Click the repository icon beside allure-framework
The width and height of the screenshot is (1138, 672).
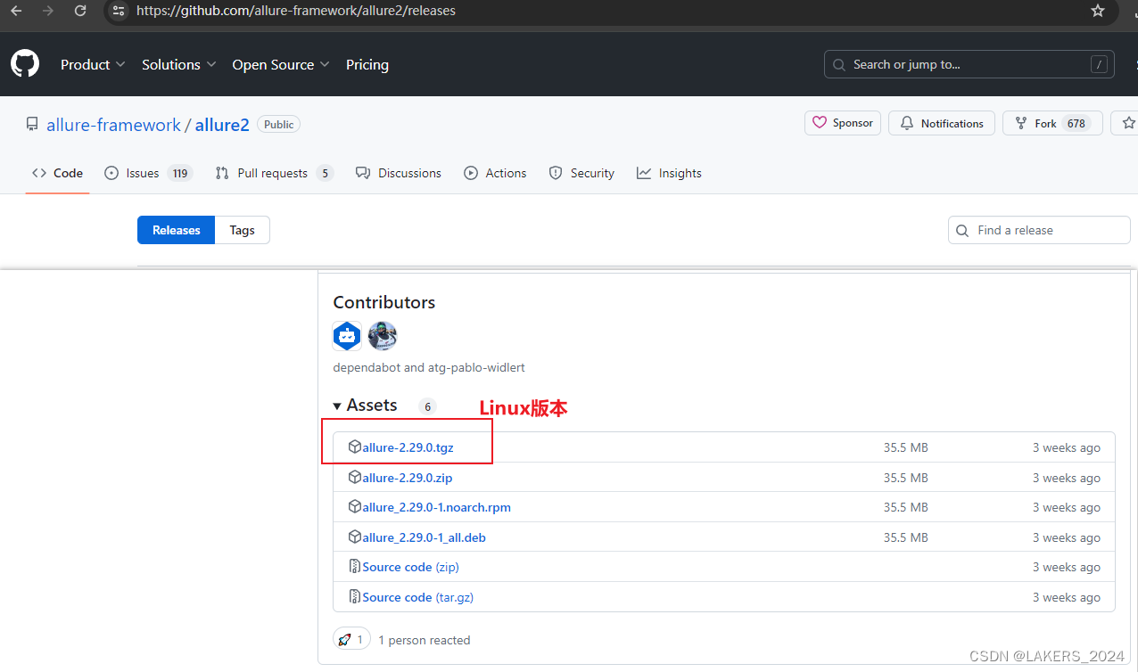pyautogui.click(x=32, y=125)
